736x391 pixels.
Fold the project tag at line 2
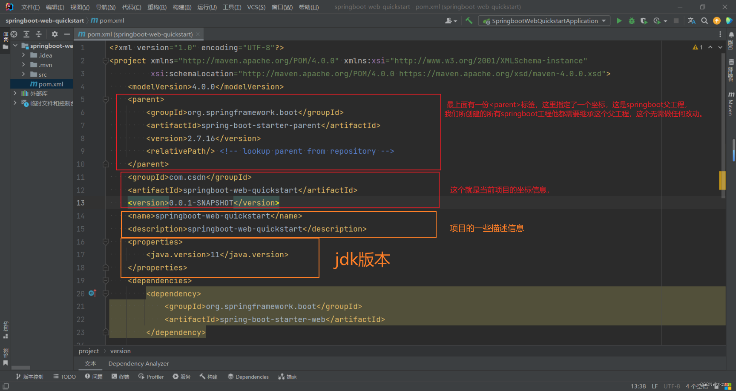pos(105,61)
